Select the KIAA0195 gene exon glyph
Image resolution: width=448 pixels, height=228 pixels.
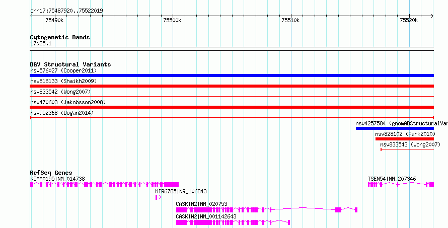point(104,185)
